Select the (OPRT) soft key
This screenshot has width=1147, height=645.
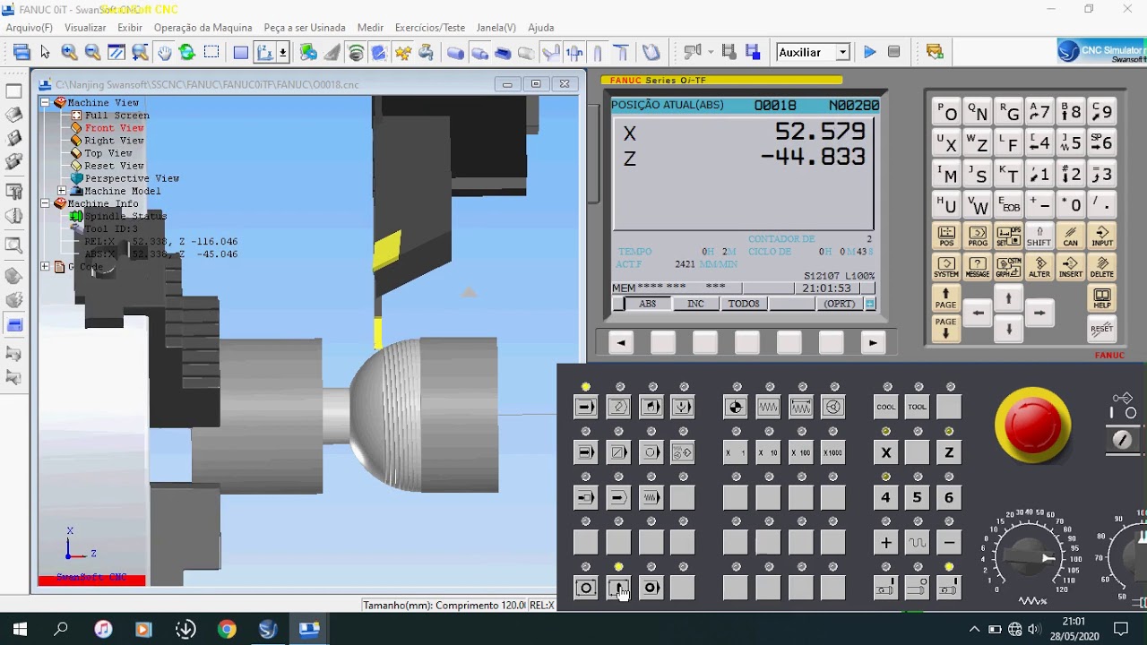pos(840,304)
